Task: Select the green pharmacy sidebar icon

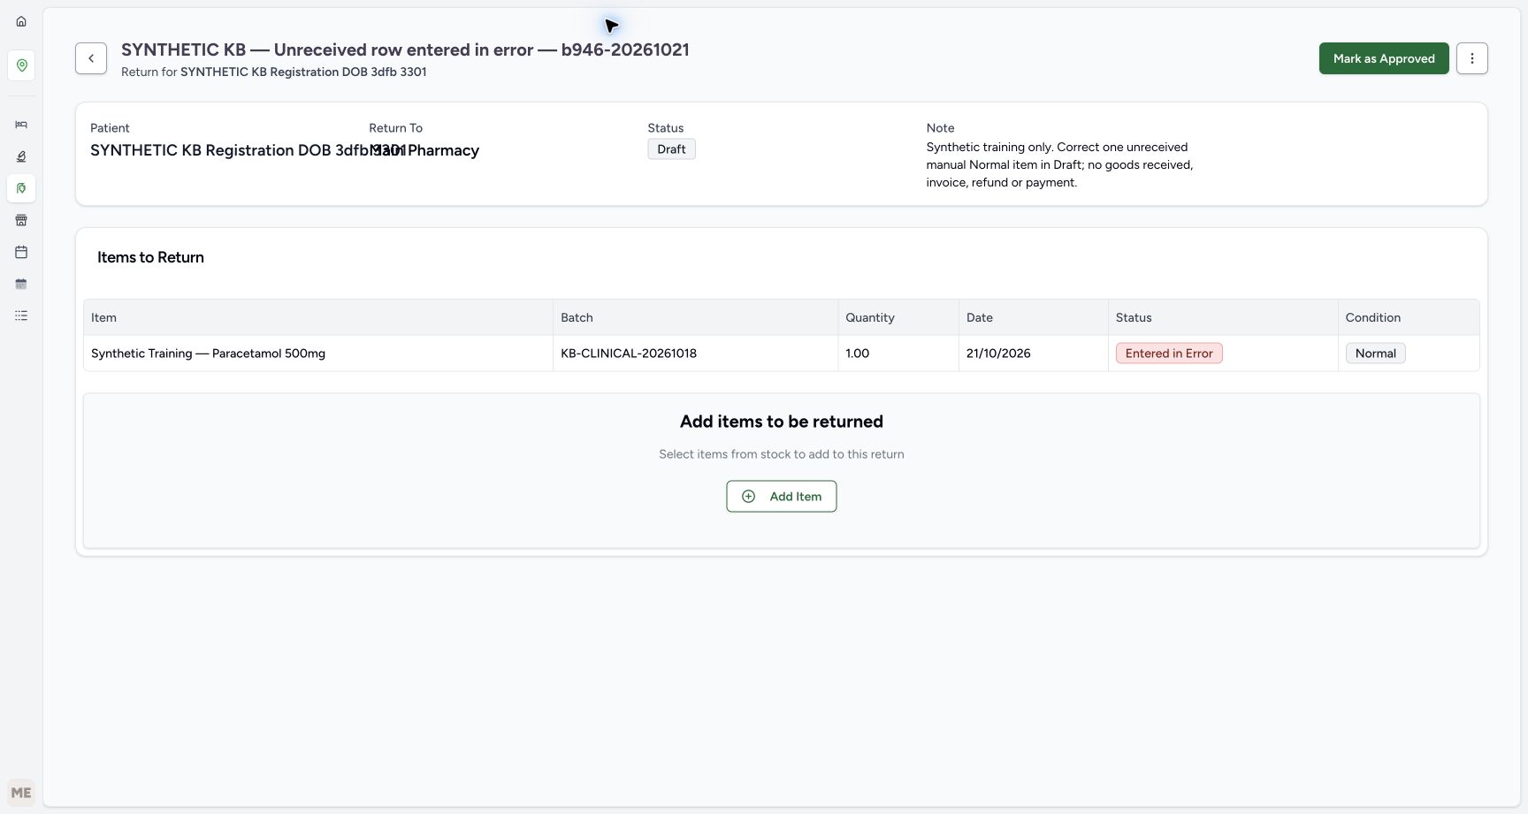Action: pyautogui.click(x=21, y=188)
